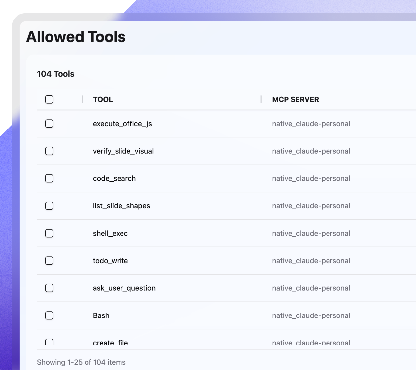Viewport: 416px width, 370px height.
Task: Click native_claude-personal in ask_user_question row
Action: click(x=311, y=288)
